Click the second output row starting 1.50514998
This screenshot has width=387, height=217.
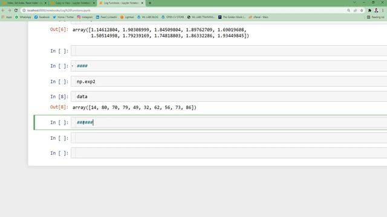[170, 36]
